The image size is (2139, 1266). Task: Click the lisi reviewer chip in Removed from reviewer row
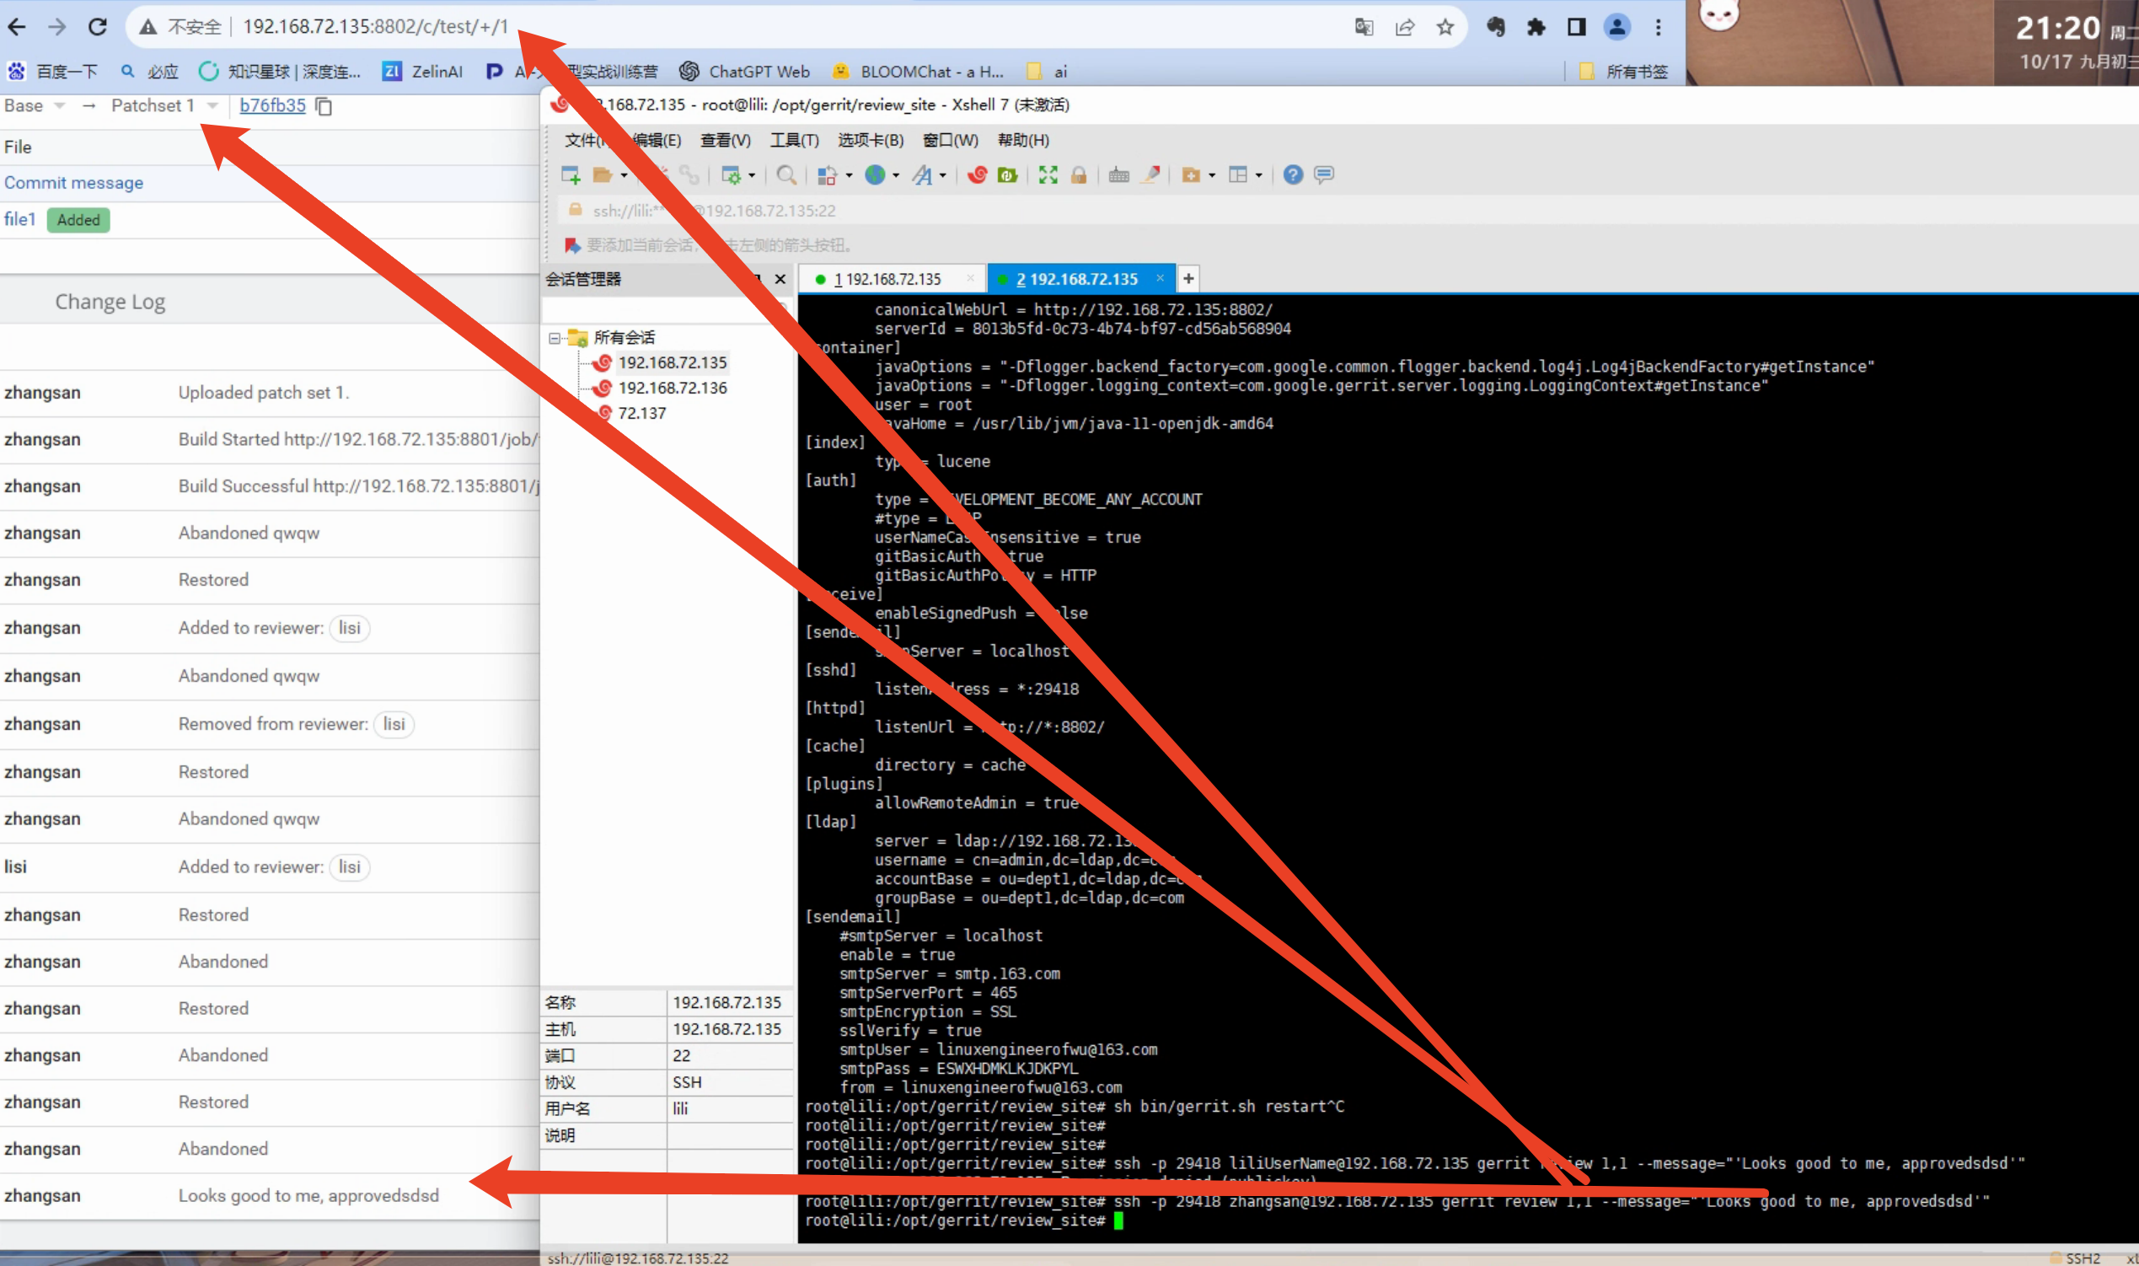click(394, 724)
